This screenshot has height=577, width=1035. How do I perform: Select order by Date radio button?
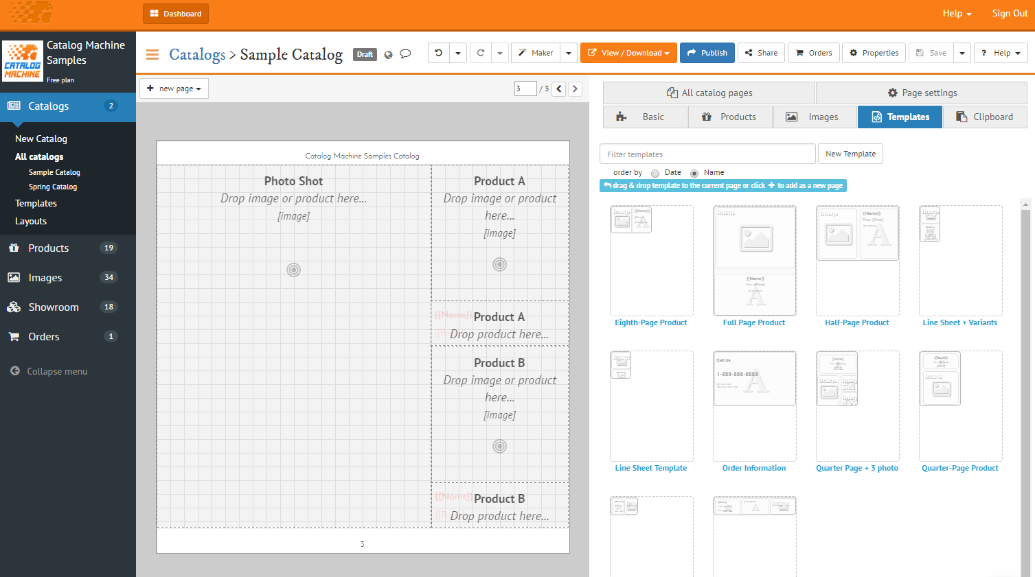coord(655,173)
